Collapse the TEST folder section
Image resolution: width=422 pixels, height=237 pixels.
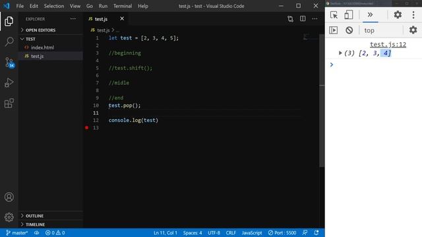pos(51,39)
